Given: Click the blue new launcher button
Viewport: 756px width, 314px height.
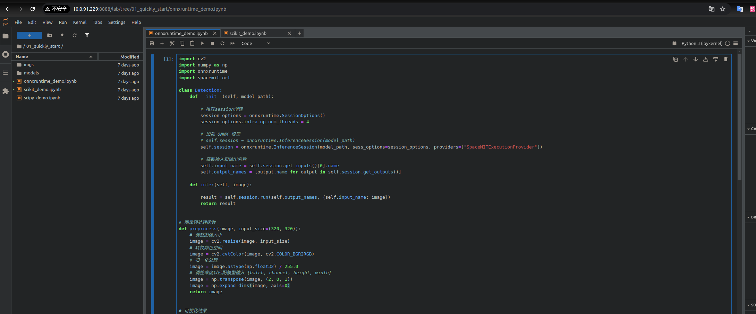Looking at the screenshot, I should [x=29, y=35].
